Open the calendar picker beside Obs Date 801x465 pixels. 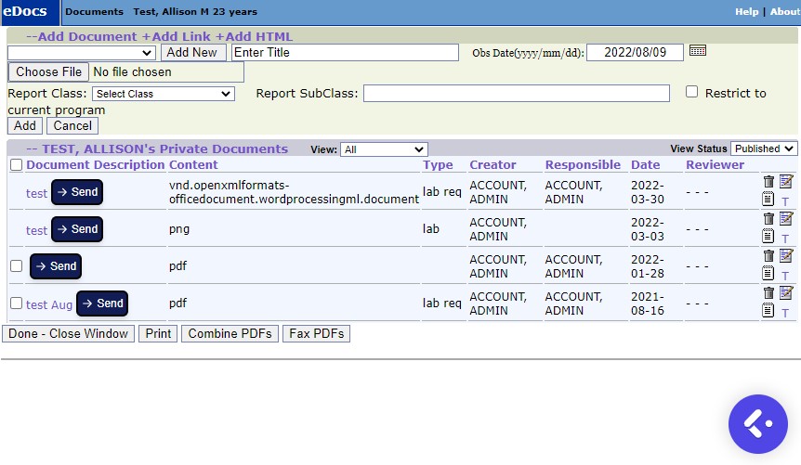click(x=698, y=51)
